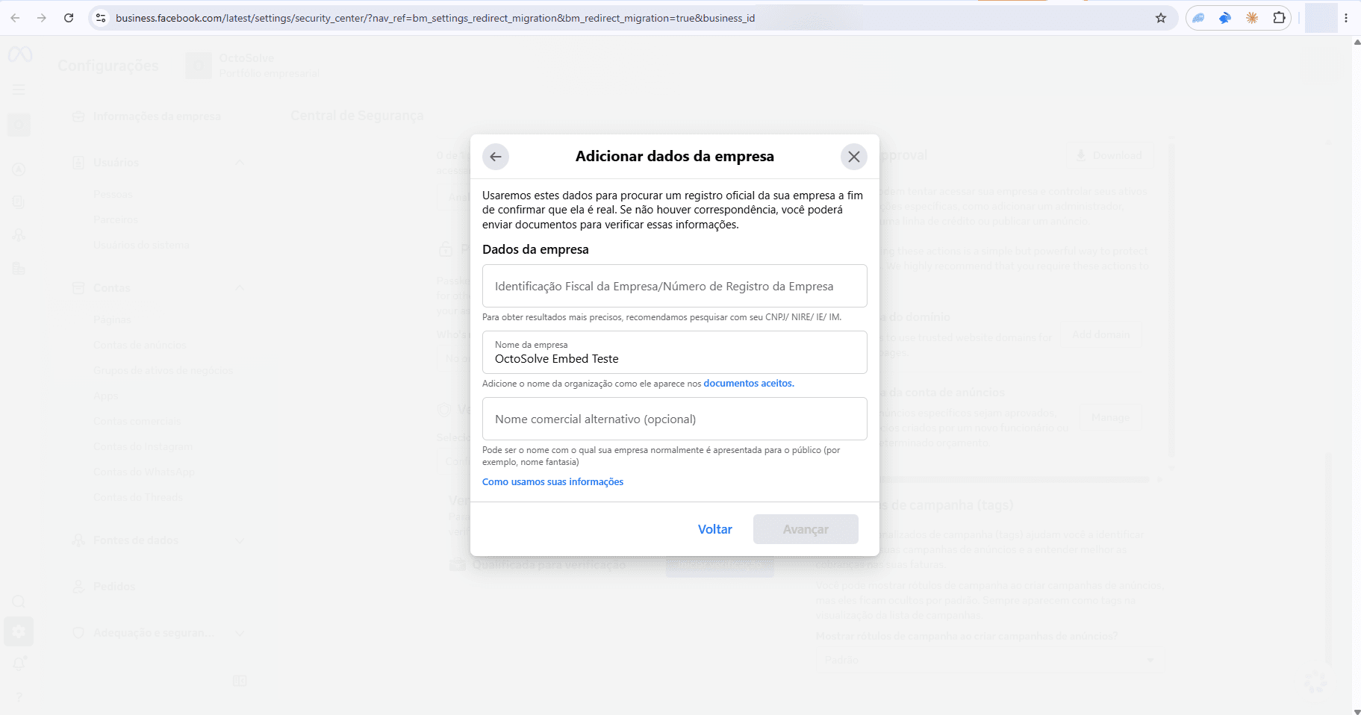Click the Avançar button

click(806, 529)
